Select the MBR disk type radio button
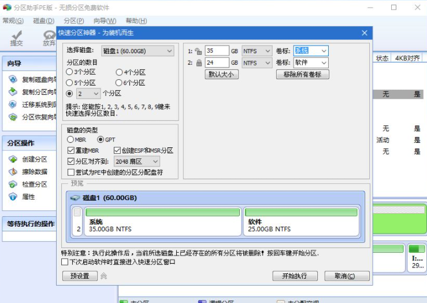427x303 pixels. (x=71, y=140)
